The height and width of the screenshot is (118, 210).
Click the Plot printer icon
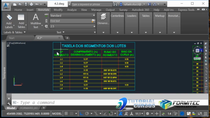tap(31, 4)
